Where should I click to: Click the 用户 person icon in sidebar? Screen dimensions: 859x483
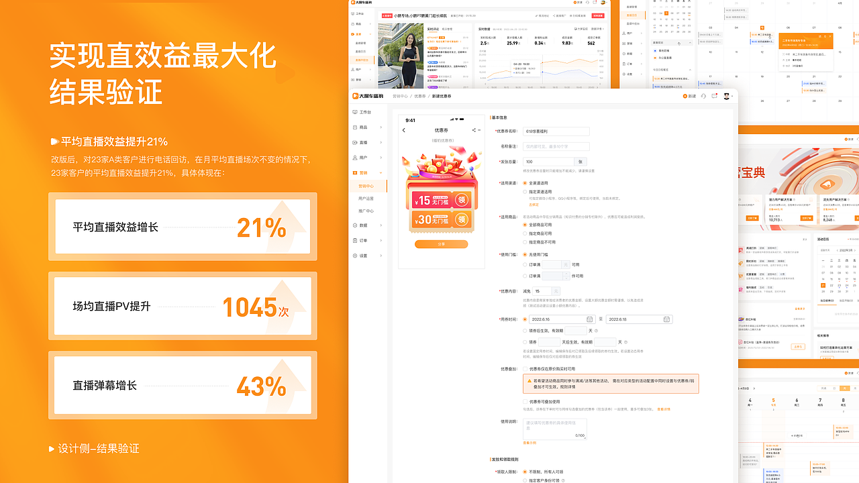355,157
